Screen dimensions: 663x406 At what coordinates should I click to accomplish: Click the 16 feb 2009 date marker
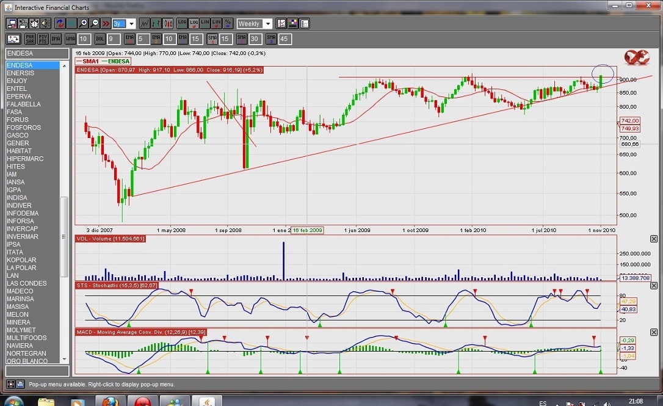coord(308,230)
